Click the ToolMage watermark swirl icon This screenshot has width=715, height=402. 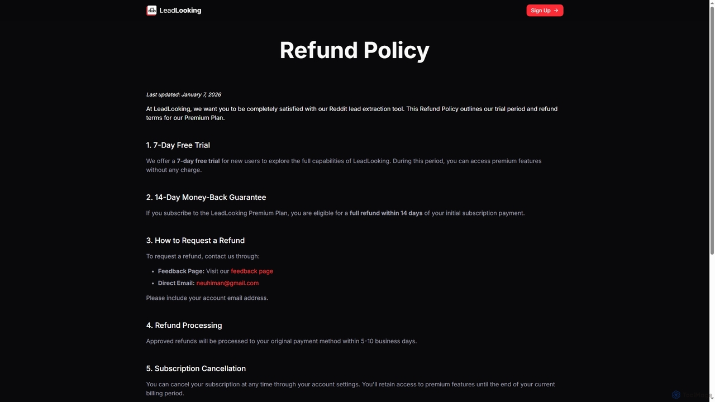[676, 395]
